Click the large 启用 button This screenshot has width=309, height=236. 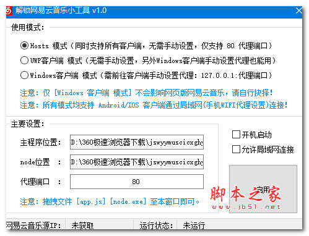pos(263,189)
